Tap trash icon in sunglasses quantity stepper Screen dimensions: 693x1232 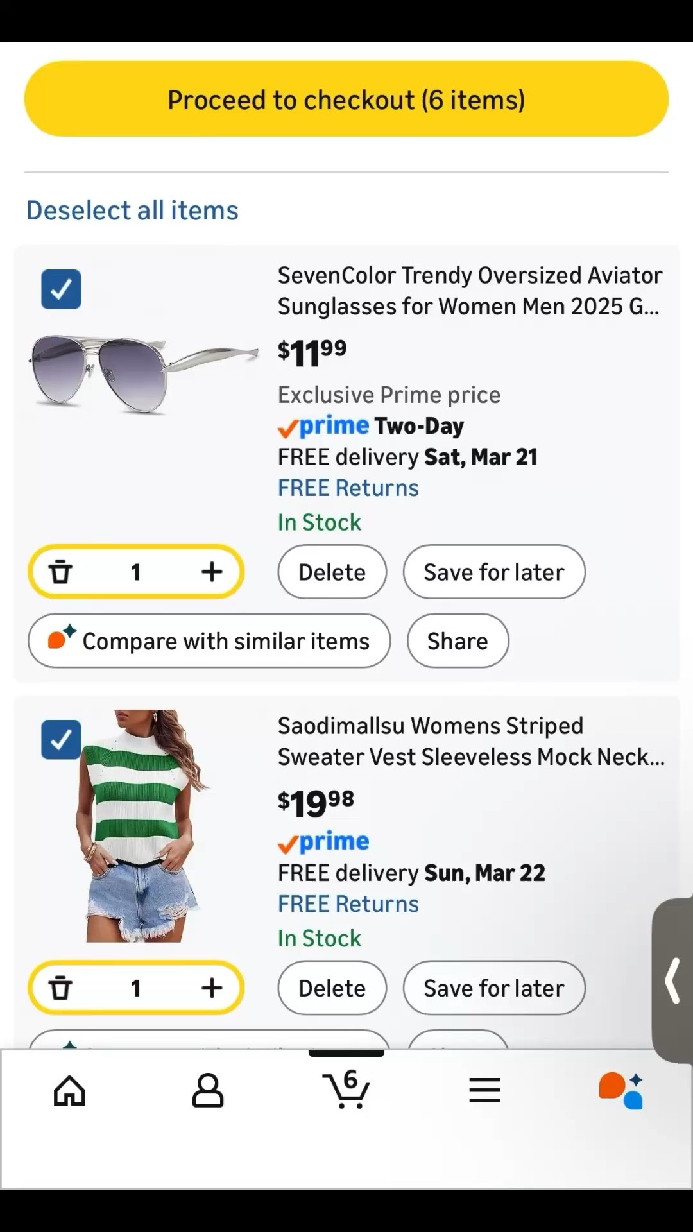tap(61, 572)
